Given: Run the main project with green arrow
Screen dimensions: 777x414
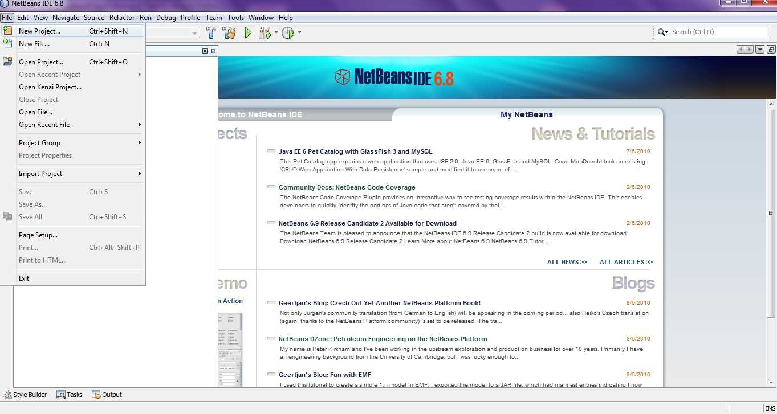Looking at the screenshot, I should [248, 33].
